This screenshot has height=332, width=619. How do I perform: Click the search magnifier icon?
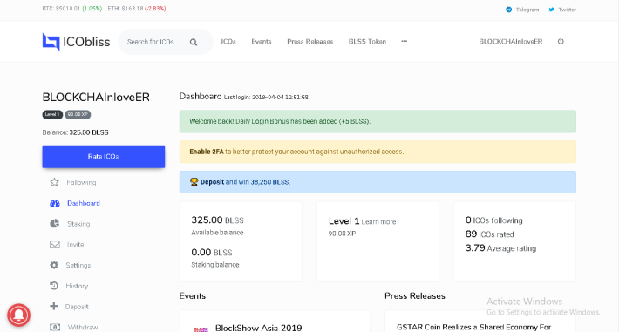tap(194, 42)
